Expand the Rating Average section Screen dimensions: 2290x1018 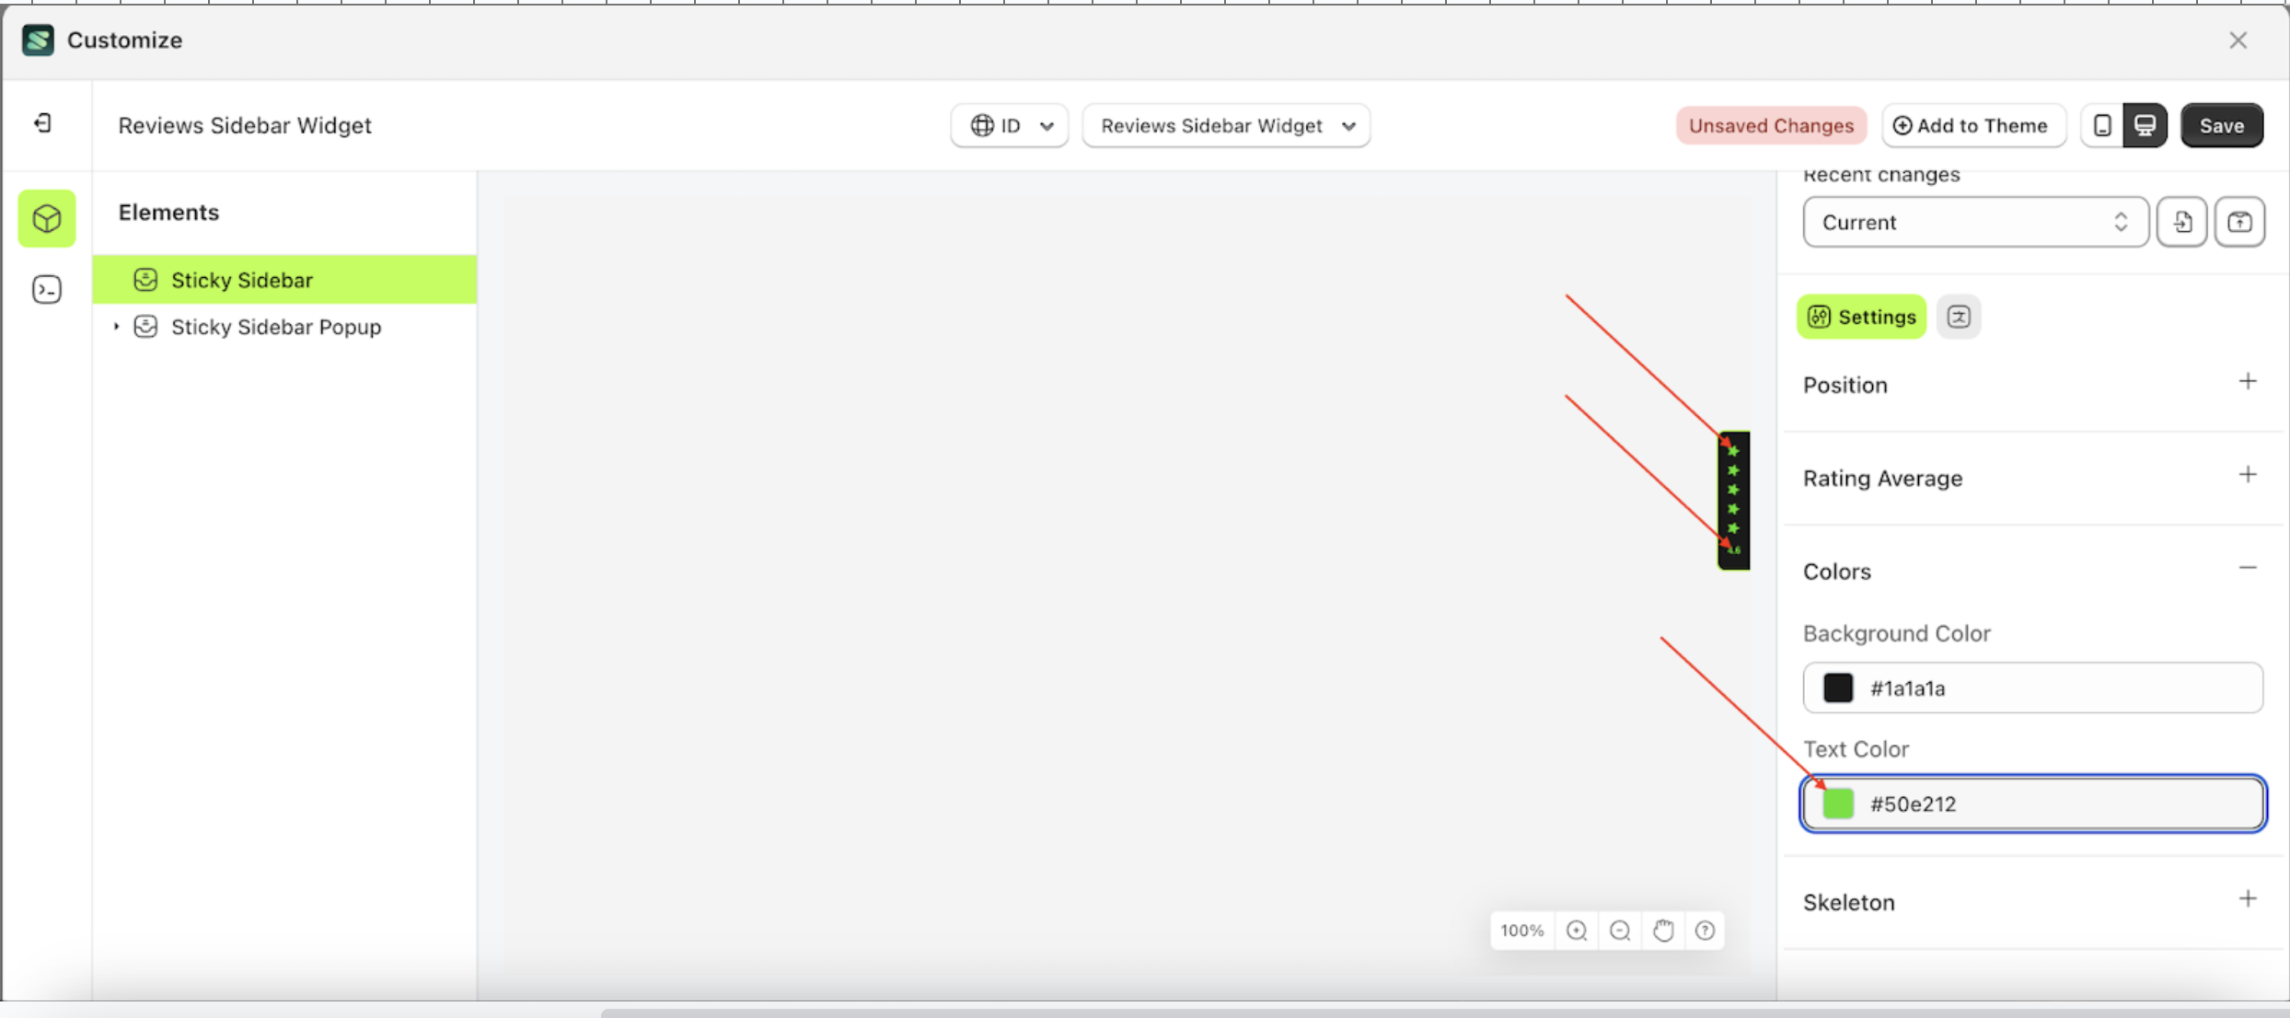[2249, 475]
